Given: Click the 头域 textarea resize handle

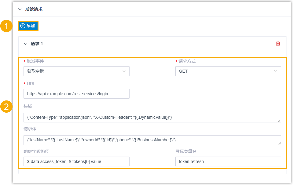Looking at the screenshot, I should (279, 121).
